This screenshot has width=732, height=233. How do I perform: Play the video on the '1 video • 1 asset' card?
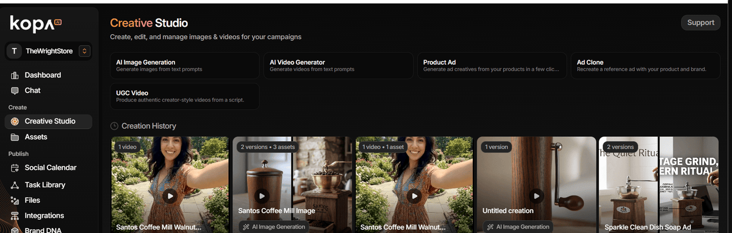click(x=414, y=196)
